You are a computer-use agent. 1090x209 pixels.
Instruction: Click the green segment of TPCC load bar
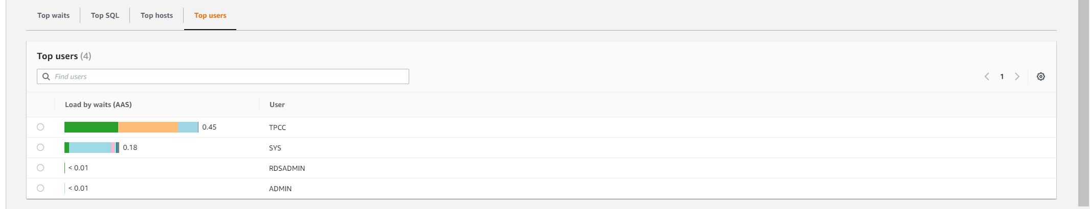click(x=91, y=127)
